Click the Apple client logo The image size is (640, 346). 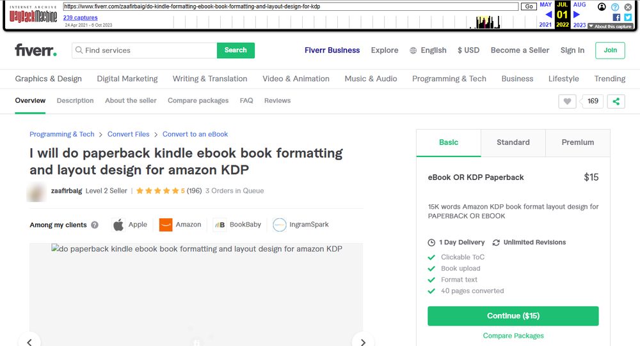click(x=118, y=224)
